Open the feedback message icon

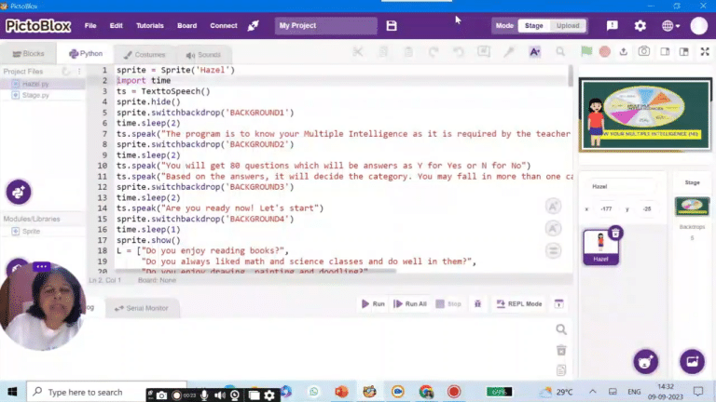coord(612,25)
